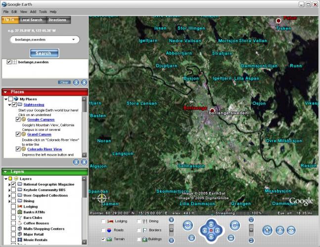
Task: Click the print view icon
Action: 279,230
